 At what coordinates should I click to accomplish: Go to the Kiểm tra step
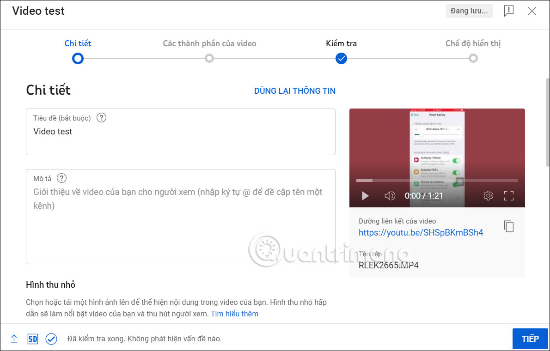pos(341,51)
